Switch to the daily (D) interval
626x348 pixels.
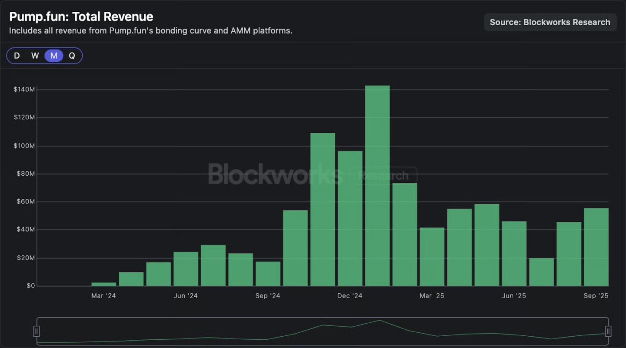click(17, 56)
